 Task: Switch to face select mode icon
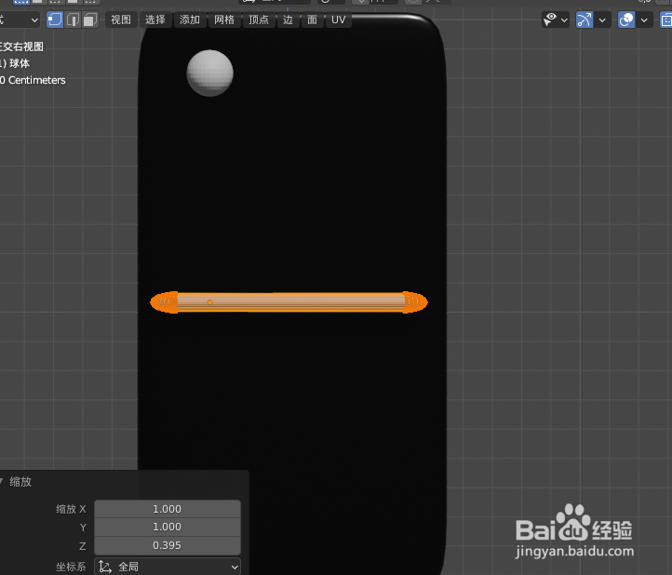click(90, 20)
